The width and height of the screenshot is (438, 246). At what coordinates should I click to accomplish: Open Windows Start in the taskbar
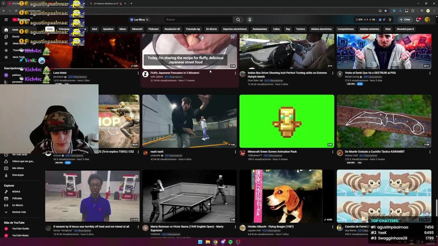[200, 242]
